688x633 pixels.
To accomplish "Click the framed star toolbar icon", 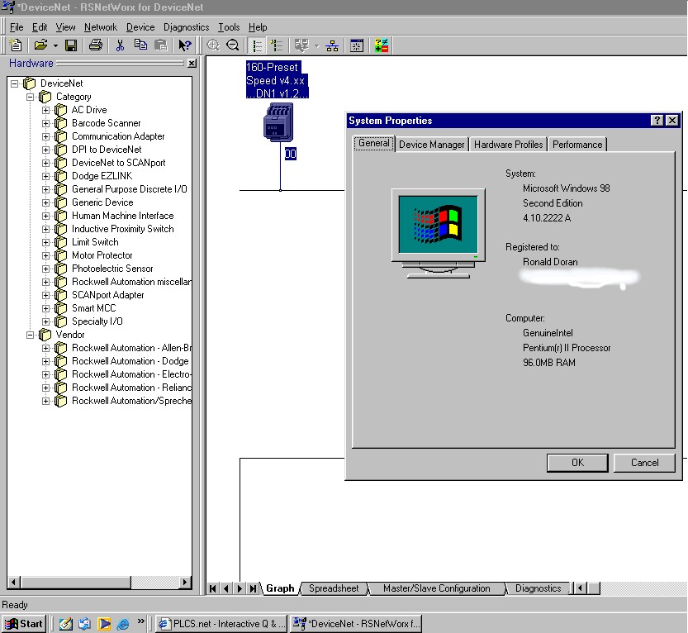I will 357,45.
